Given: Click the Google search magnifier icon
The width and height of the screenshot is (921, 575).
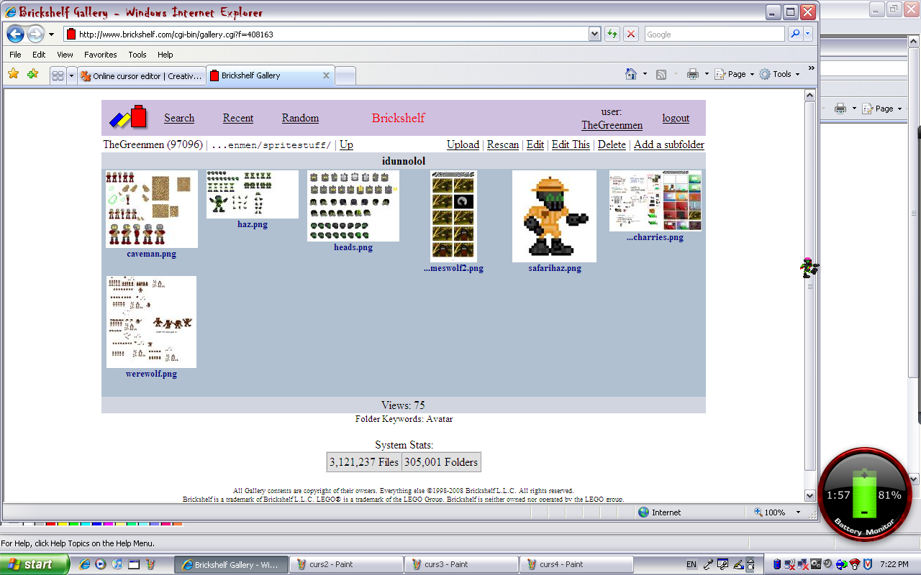Looking at the screenshot, I should 796,33.
